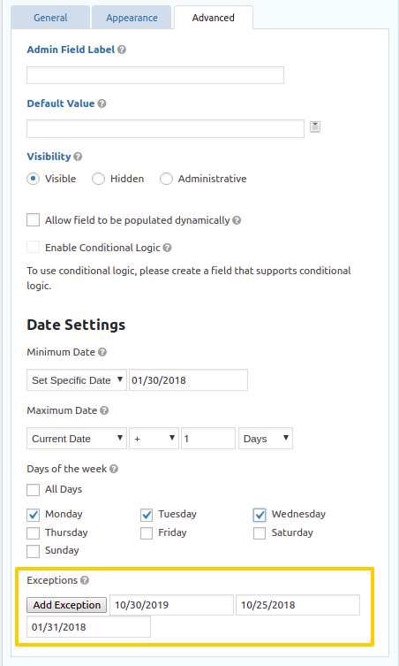Click Maximum Date help icon
The height and width of the screenshot is (666, 399).
104,410
